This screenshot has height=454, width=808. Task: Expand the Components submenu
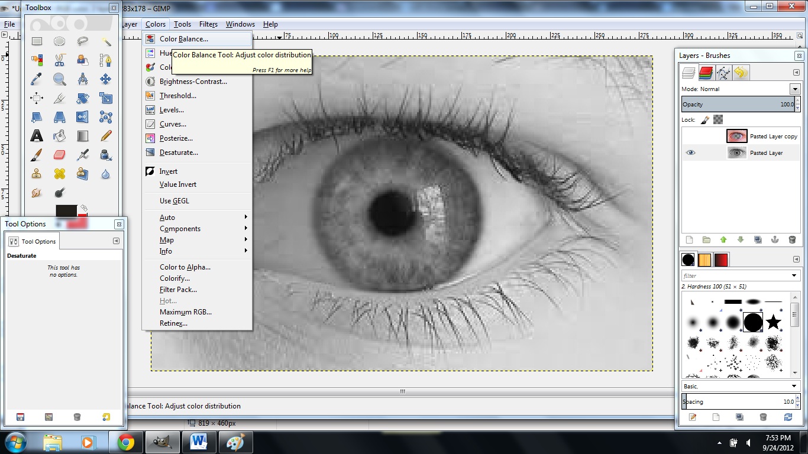[197, 229]
